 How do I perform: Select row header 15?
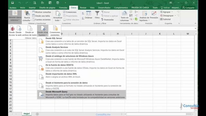point(11,82)
